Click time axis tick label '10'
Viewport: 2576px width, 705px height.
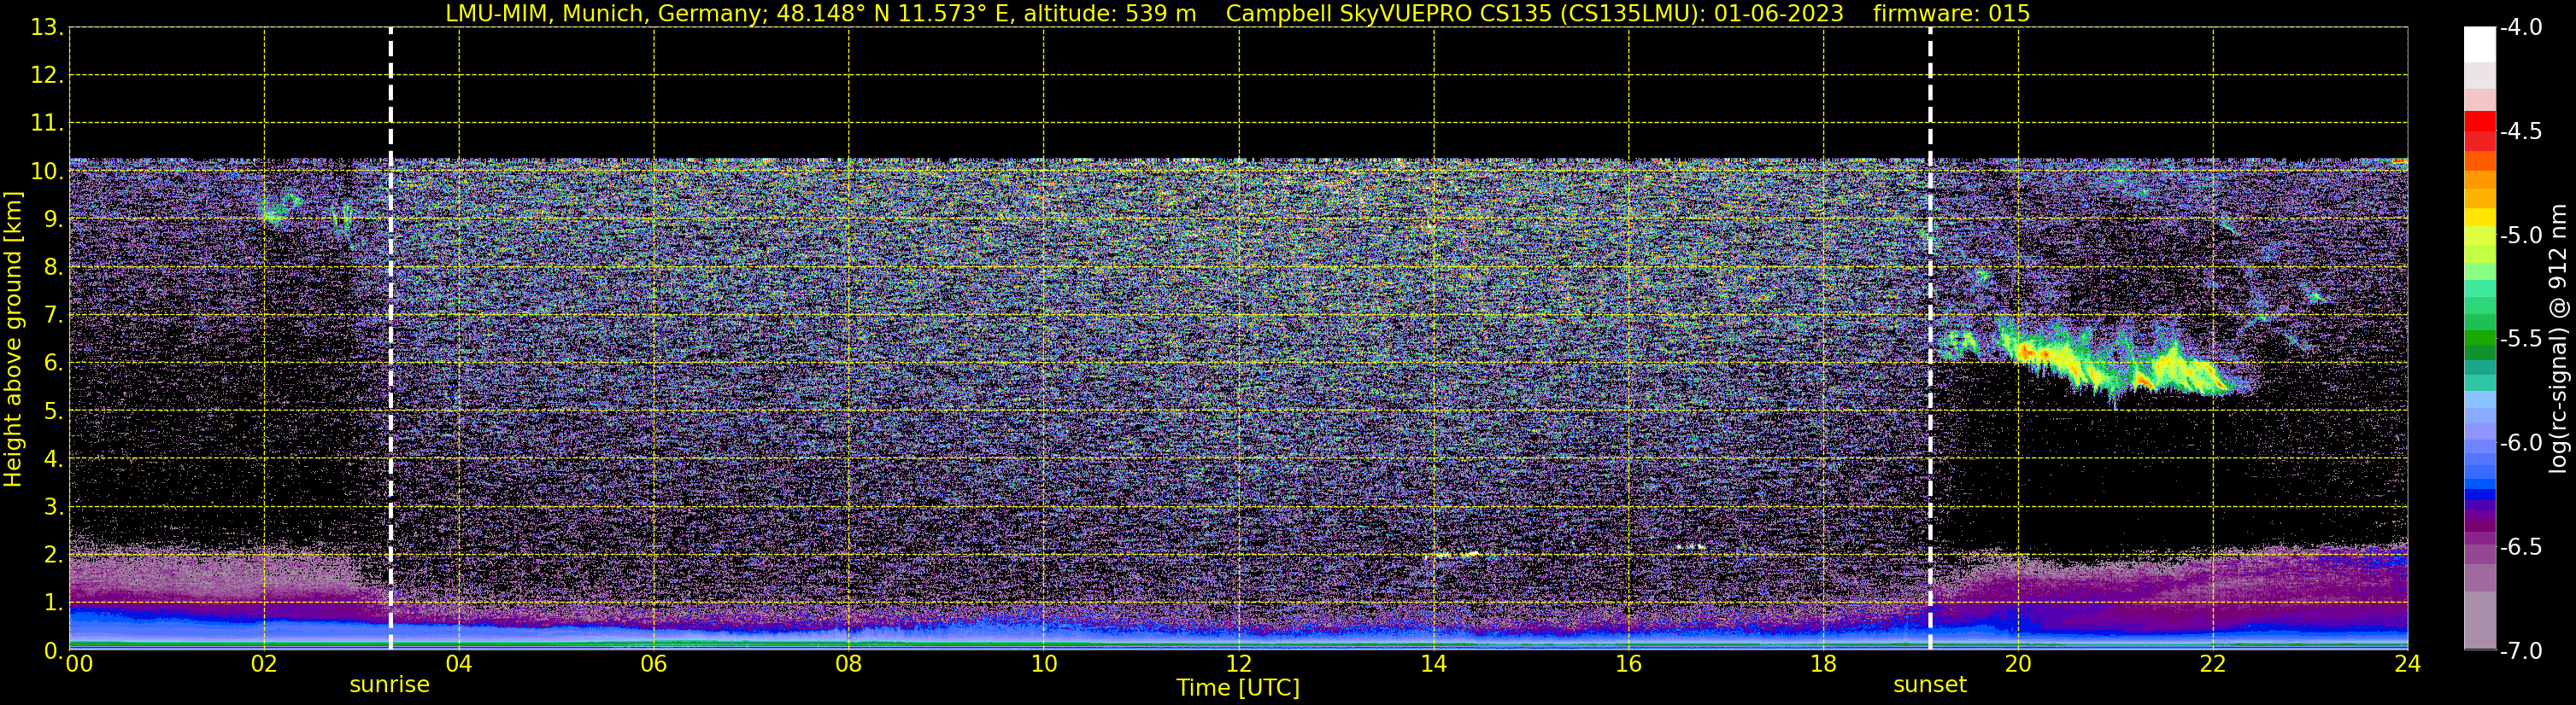click(1044, 664)
